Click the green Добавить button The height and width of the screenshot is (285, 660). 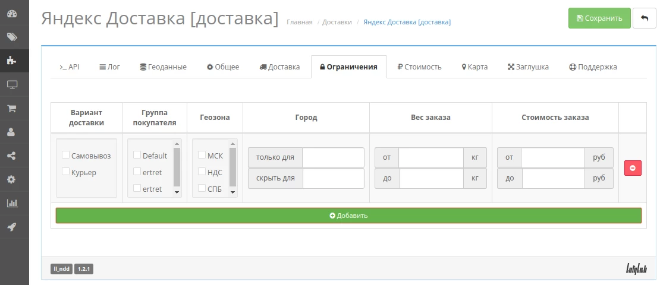(348, 216)
